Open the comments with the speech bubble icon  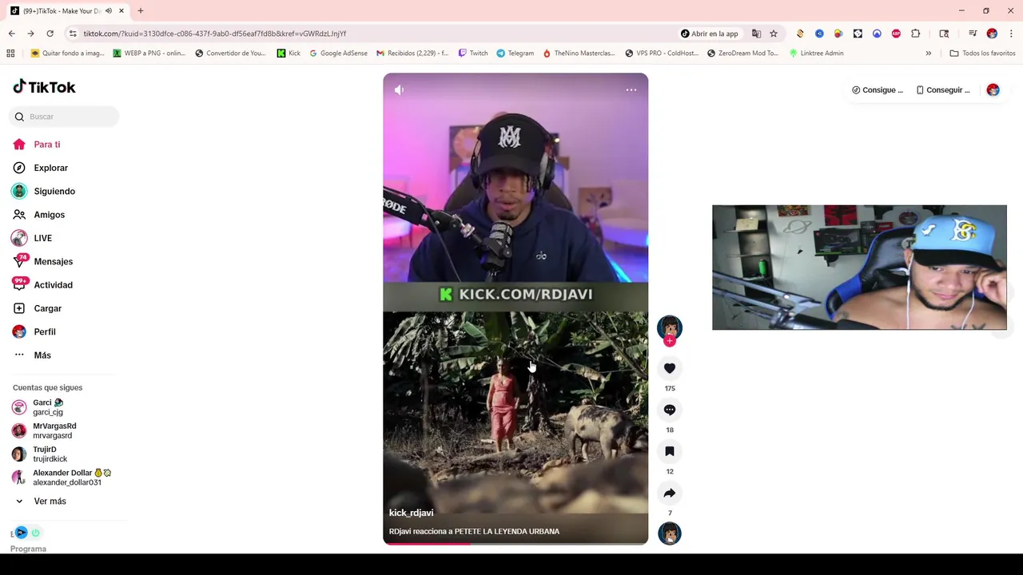(x=670, y=410)
